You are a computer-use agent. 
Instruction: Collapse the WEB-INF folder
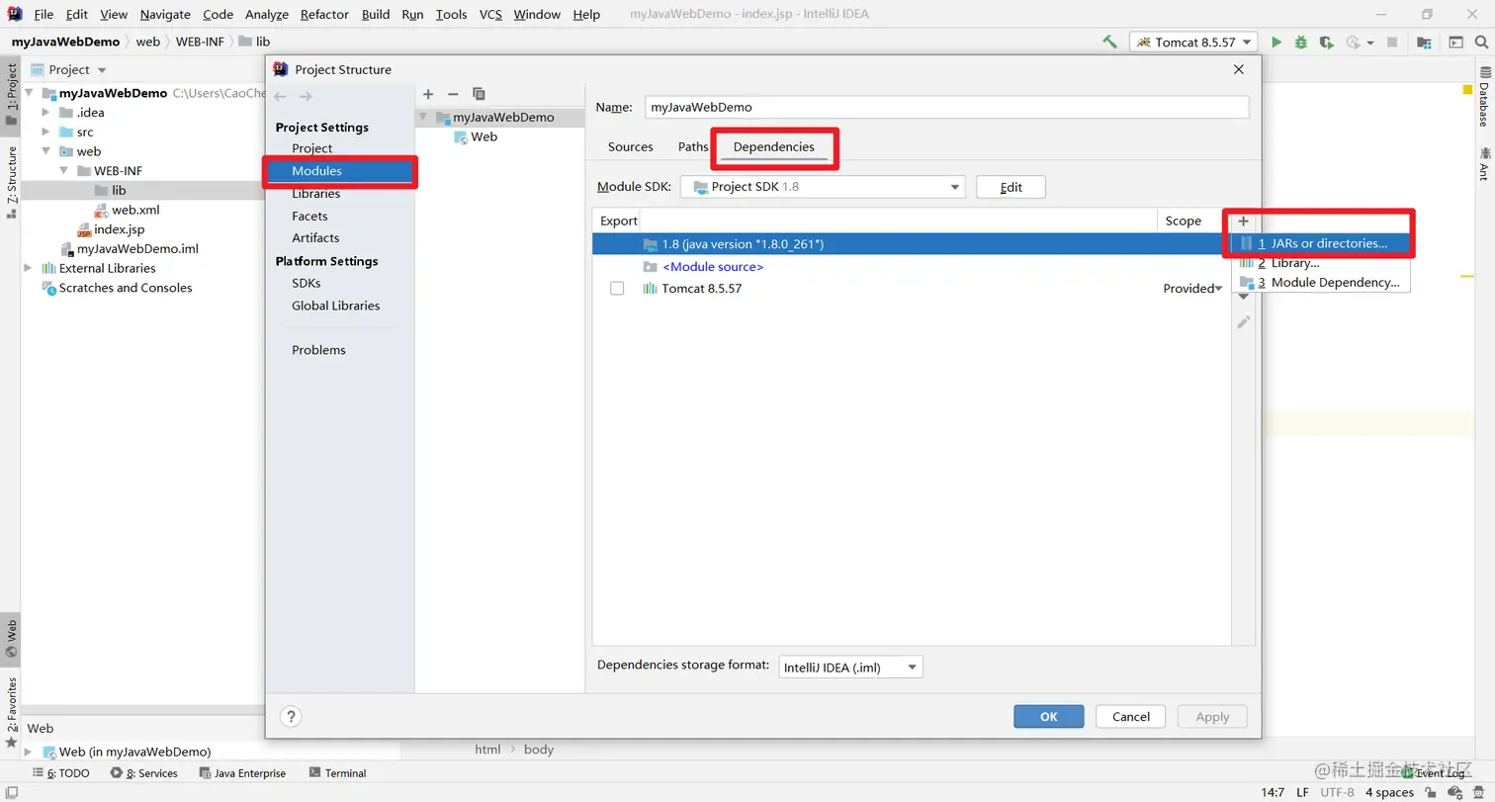point(63,171)
